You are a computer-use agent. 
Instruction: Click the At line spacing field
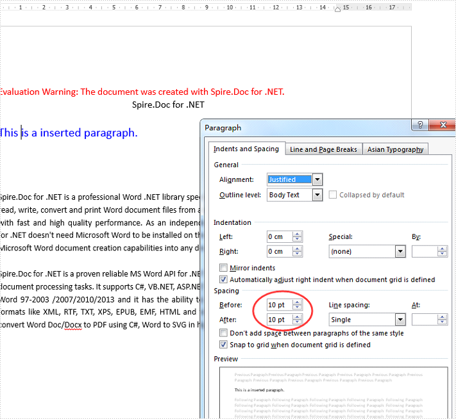pos(425,319)
